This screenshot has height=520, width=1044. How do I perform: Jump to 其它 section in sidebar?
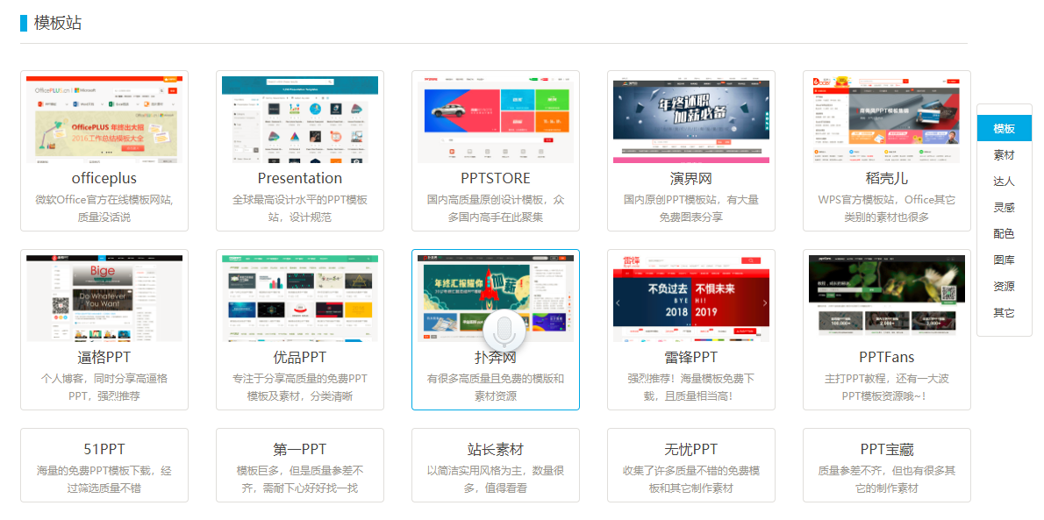click(x=1004, y=312)
